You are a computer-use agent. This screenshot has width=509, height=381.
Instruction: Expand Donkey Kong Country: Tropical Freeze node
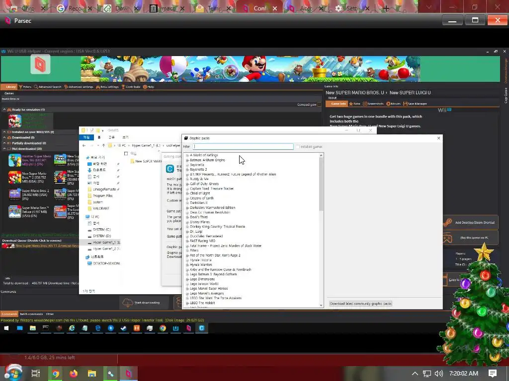[x=187, y=227]
